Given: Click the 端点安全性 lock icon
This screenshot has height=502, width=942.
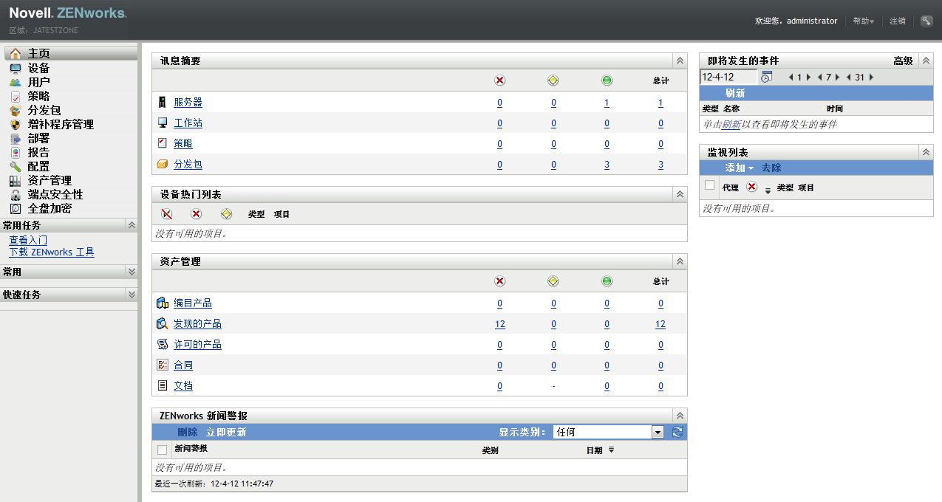Looking at the screenshot, I should [16, 194].
